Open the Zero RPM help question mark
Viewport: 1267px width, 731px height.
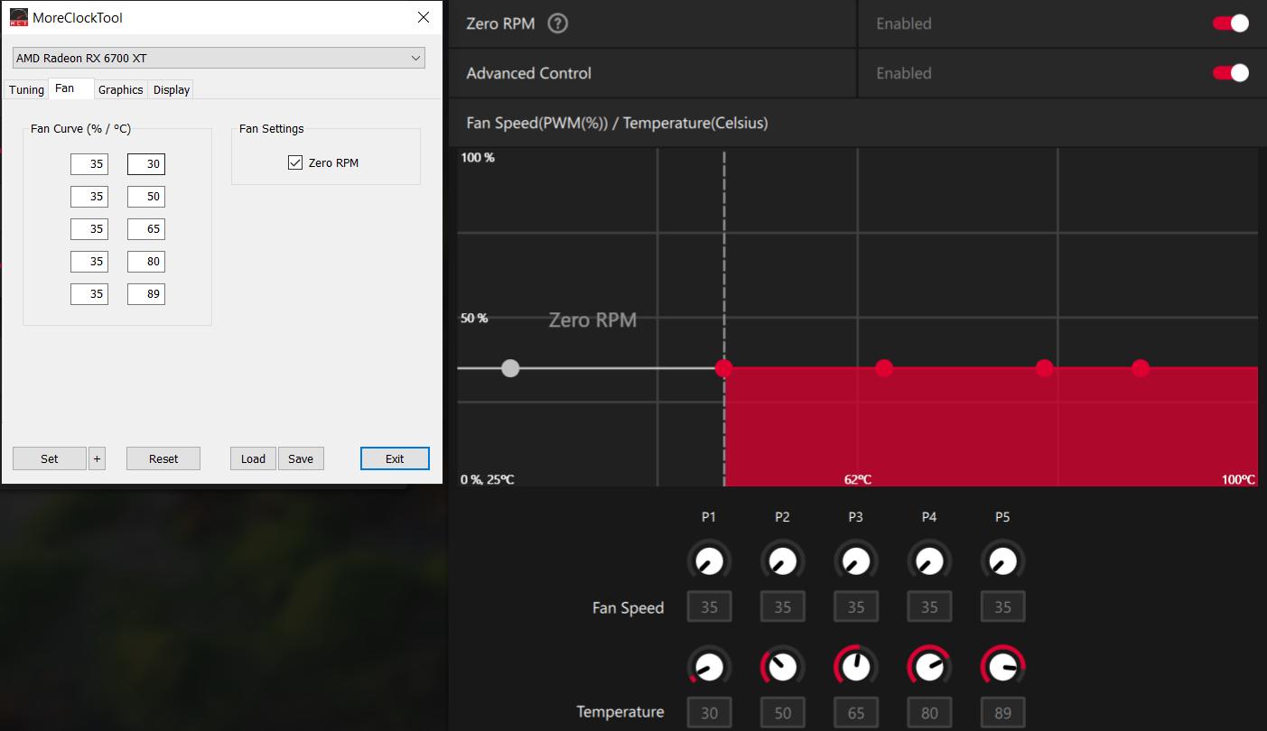coord(558,23)
